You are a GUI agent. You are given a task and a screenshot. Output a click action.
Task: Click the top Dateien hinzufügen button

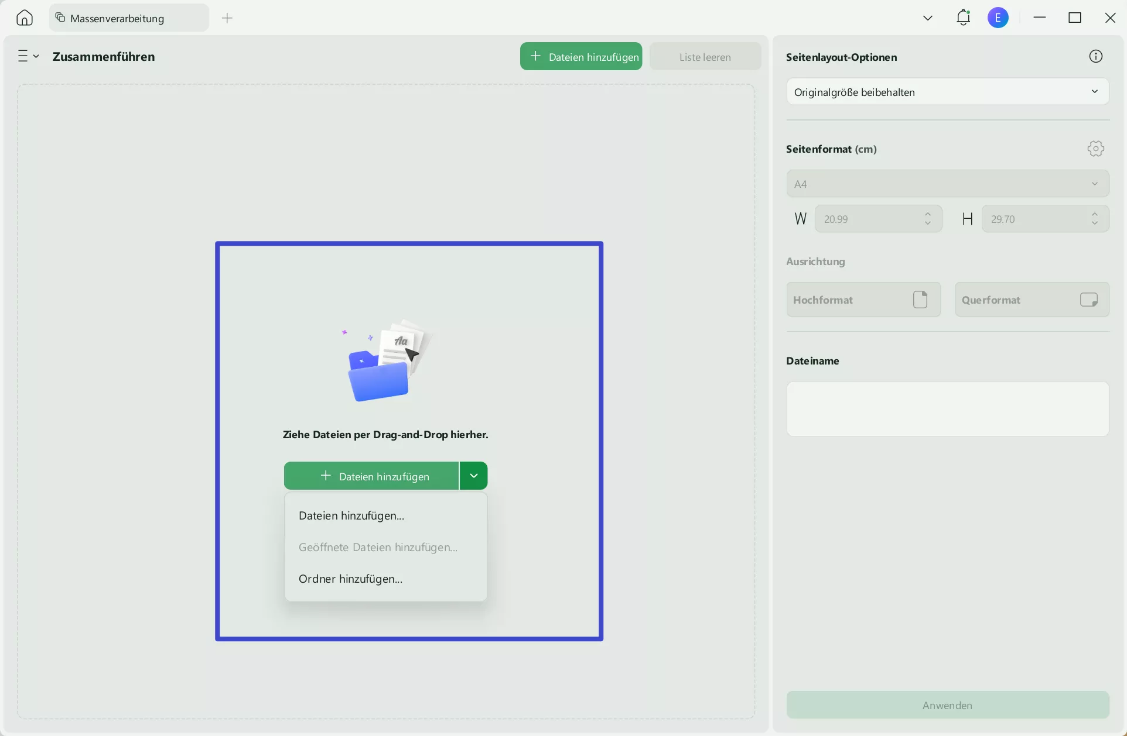(x=580, y=57)
